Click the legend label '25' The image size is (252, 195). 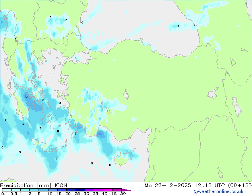77,193
